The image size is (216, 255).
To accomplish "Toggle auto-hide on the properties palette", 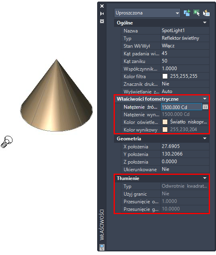I will pyautogui.click(x=102, y=14).
